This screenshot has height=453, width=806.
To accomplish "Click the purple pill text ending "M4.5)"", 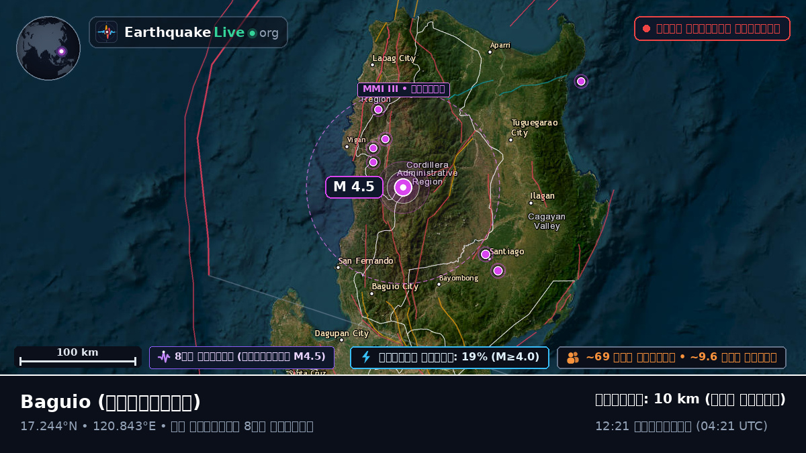I will 250,357.
